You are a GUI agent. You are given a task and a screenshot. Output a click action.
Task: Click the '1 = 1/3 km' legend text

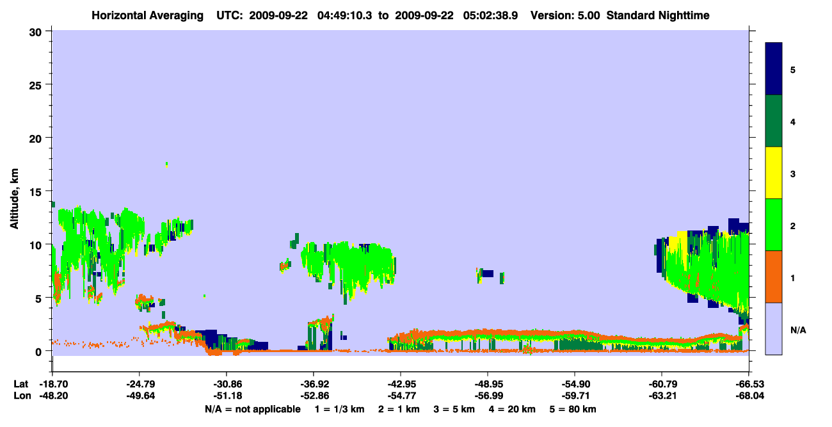339,409
